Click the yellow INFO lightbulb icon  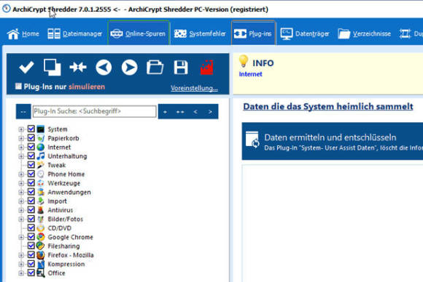click(x=244, y=61)
